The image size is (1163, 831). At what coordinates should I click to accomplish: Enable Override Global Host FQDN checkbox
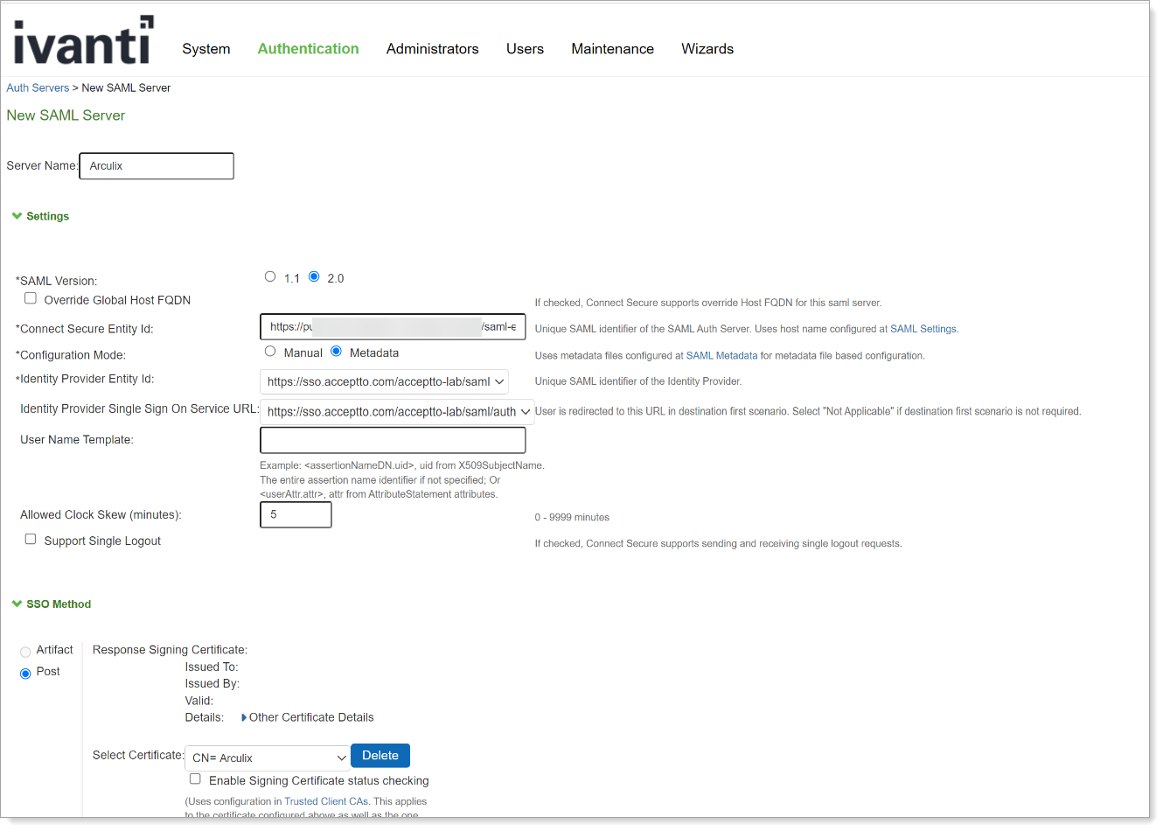pyautogui.click(x=31, y=298)
